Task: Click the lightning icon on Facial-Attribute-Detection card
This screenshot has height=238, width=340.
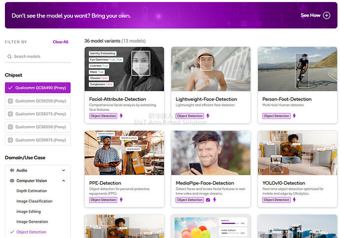Action: pyautogui.click(x=121, y=116)
